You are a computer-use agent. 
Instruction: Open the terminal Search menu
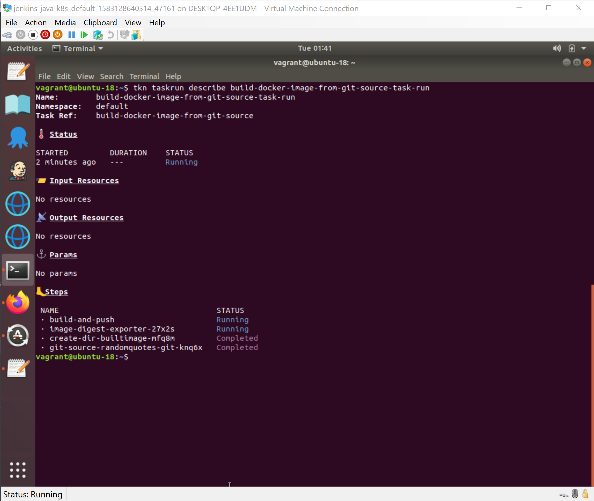[111, 77]
